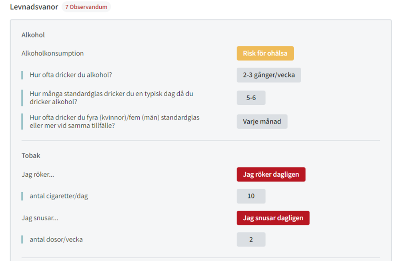399x261 pixels.
Task: Click the antal cigaretter/dag label
Action: (59, 196)
